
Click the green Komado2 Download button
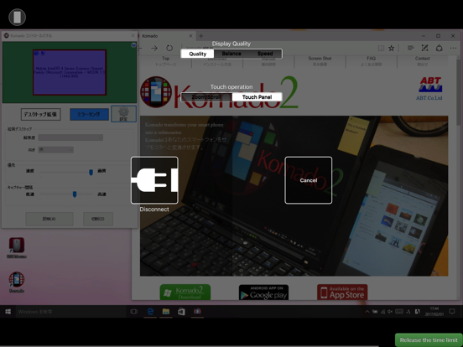click(x=185, y=293)
